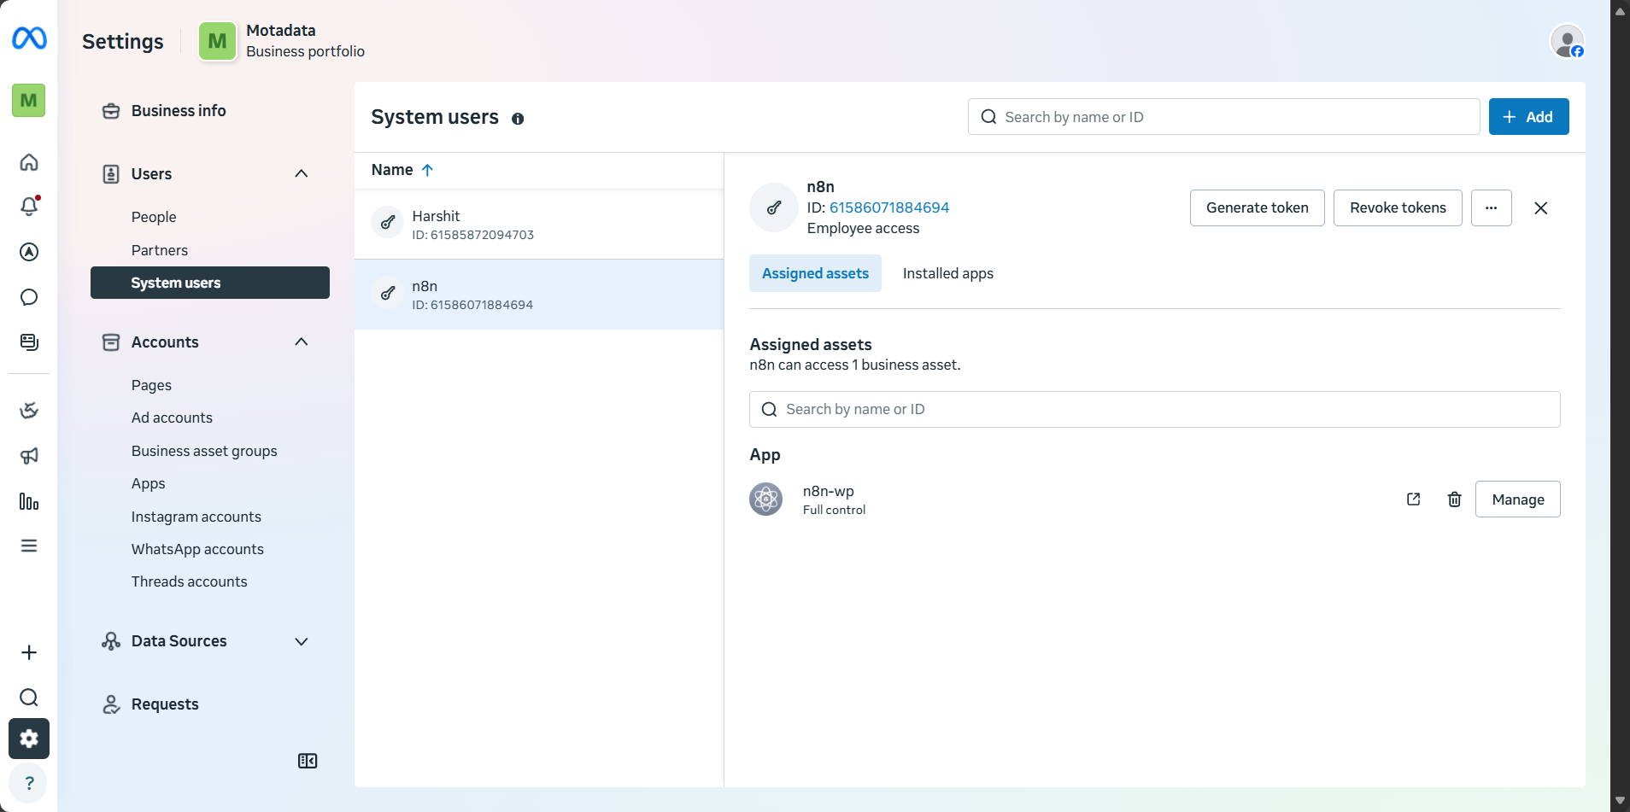This screenshot has height=812, width=1630.
Task: Open Threads accounts in sidebar
Action: pos(190,581)
